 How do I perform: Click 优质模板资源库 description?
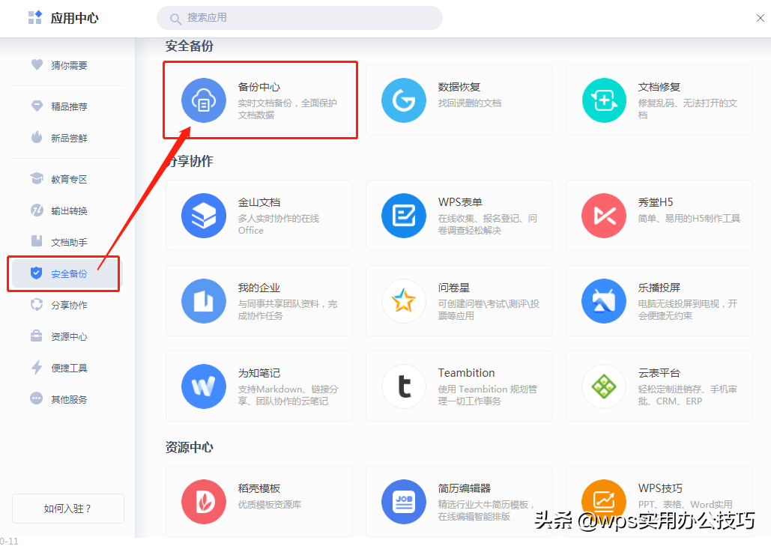click(x=270, y=505)
